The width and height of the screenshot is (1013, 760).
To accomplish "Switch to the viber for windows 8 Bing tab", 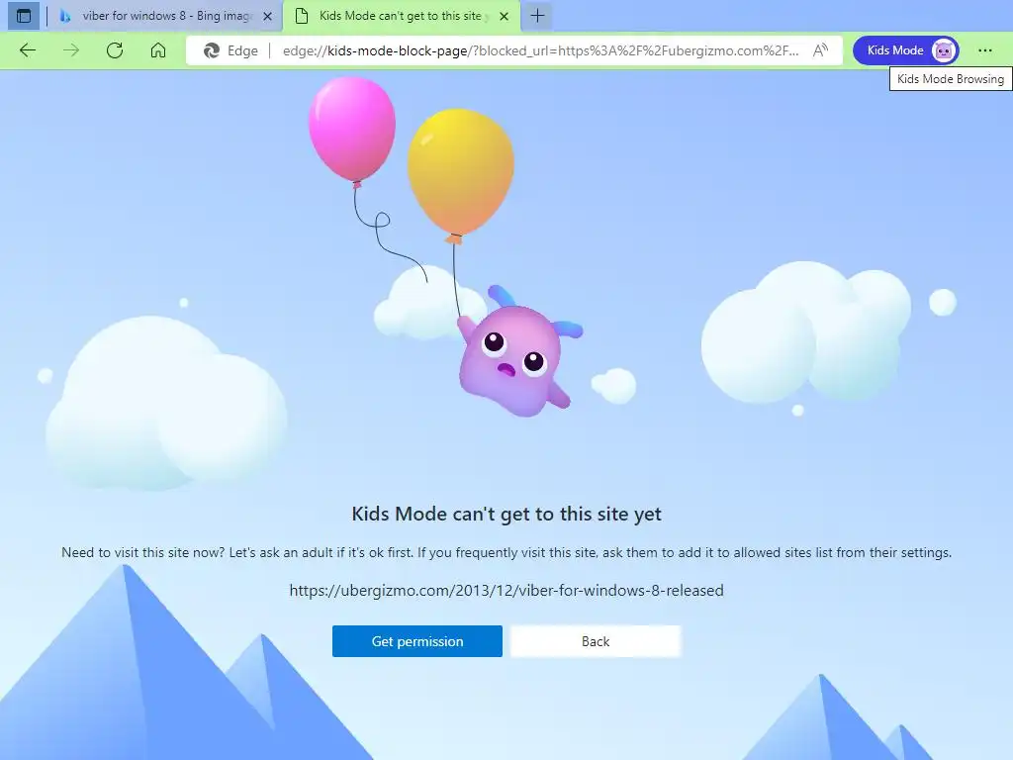I will pyautogui.click(x=166, y=16).
